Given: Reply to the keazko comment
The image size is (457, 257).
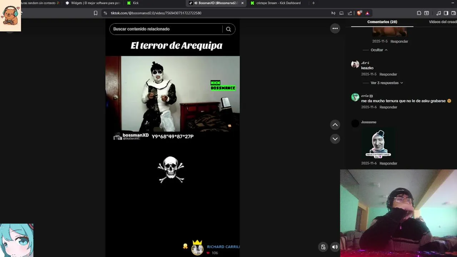Looking at the screenshot, I should click(x=388, y=74).
